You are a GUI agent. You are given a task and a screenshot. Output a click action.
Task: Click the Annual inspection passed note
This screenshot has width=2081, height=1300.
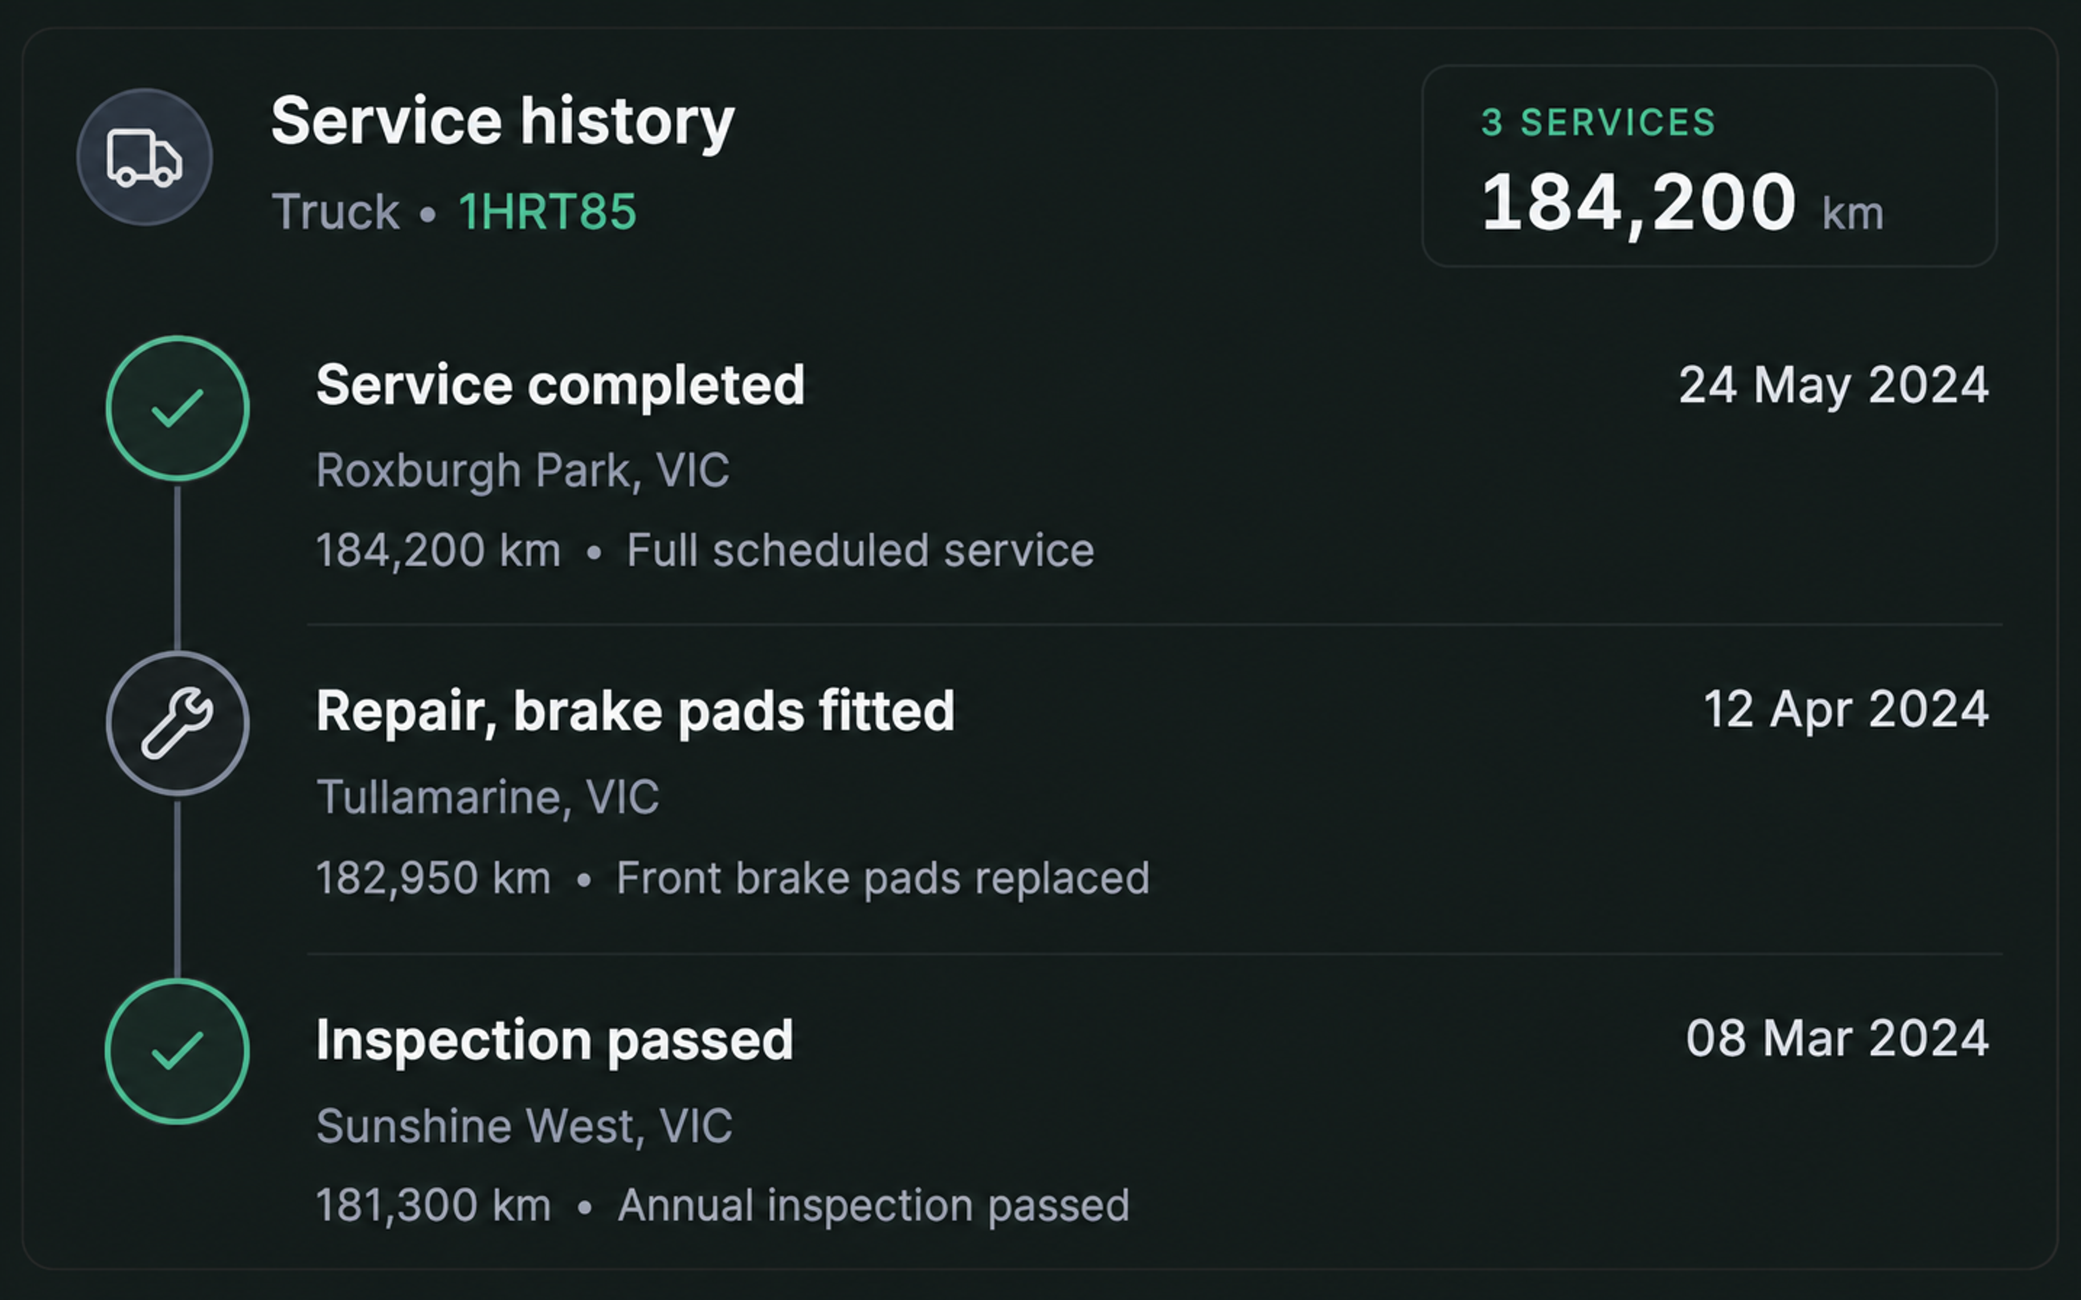pyautogui.click(x=873, y=1205)
